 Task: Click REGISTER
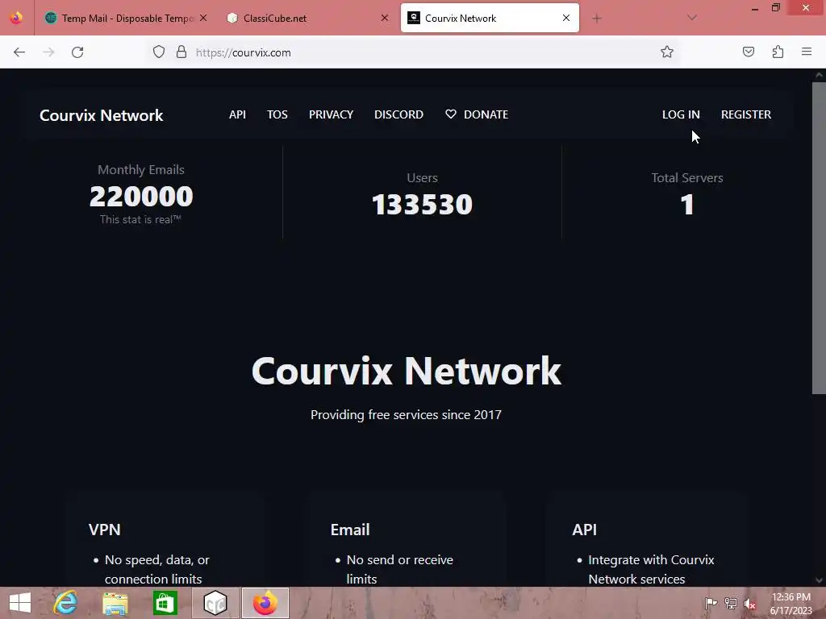click(746, 114)
